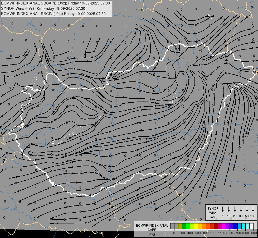
Task: Click the J/kg unit label in CAPE legend
Action: pyautogui.click(x=152, y=234)
